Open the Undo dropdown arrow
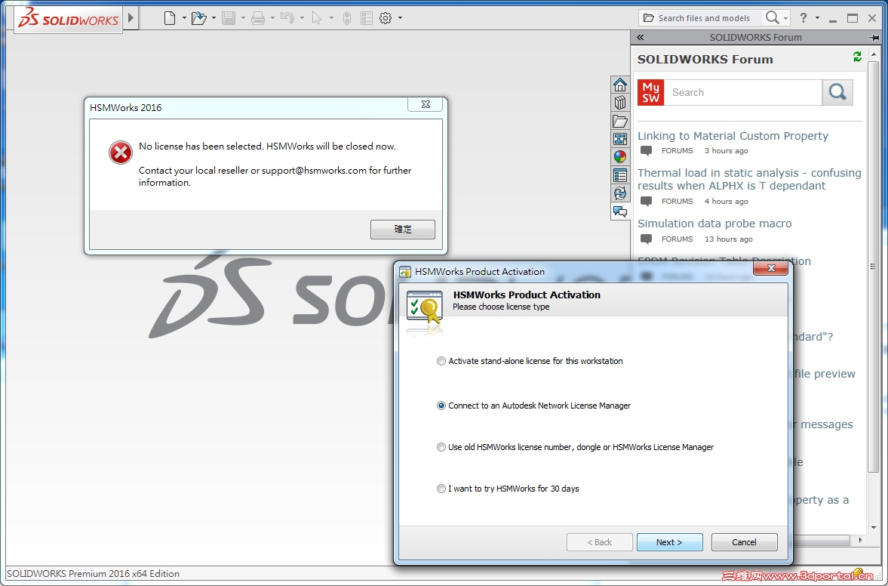The height and width of the screenshot is (586, 888). 302,18
